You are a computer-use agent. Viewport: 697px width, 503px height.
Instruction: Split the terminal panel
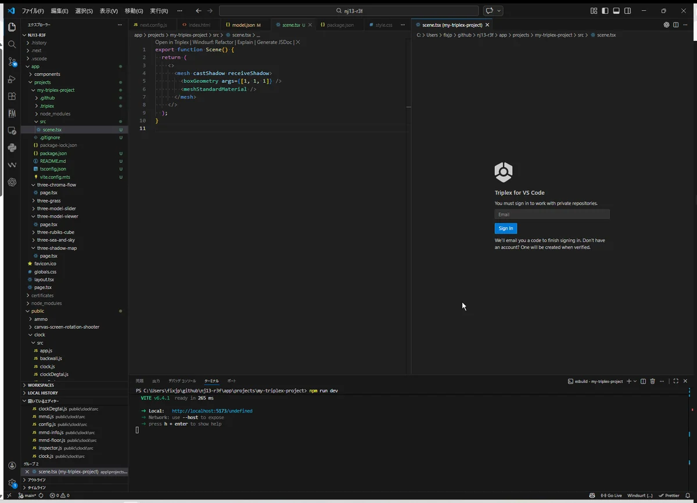click(x=642, y=381)
